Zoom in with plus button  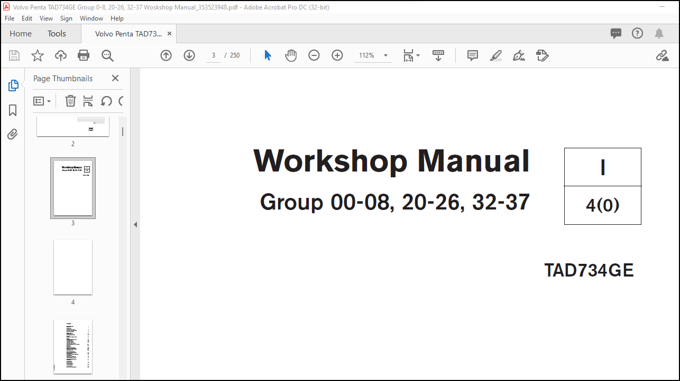click(337, 55)
